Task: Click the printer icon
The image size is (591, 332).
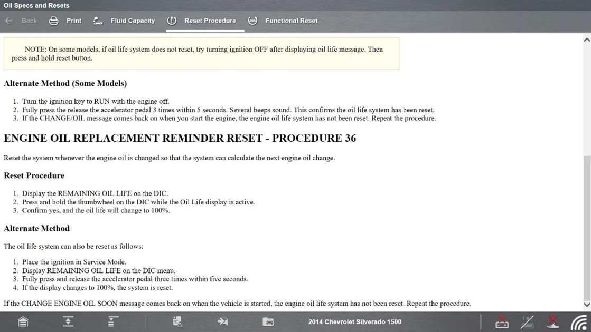Action: click(53, 21)
